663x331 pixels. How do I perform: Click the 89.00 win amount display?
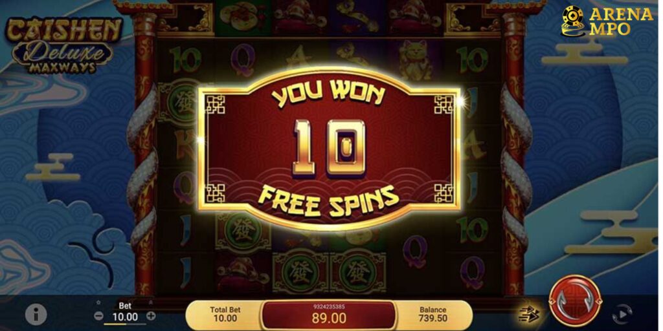point(329,317)
